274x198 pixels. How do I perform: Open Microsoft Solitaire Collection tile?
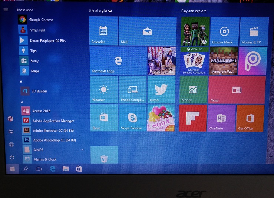tap(194, 61)
